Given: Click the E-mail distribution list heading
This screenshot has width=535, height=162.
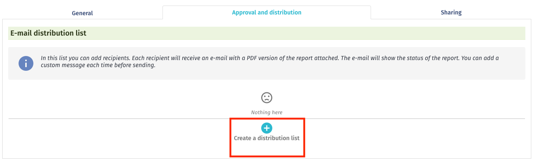Looking at the screenshot, I should click(x=48, y=33).
